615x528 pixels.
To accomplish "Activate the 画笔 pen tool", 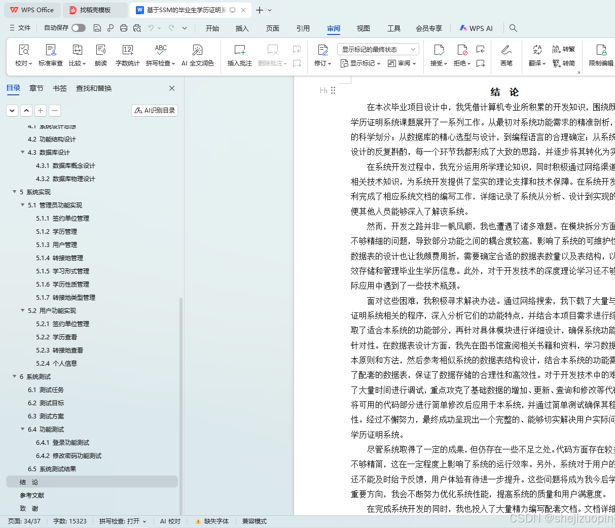I will [x=506, y=55].
